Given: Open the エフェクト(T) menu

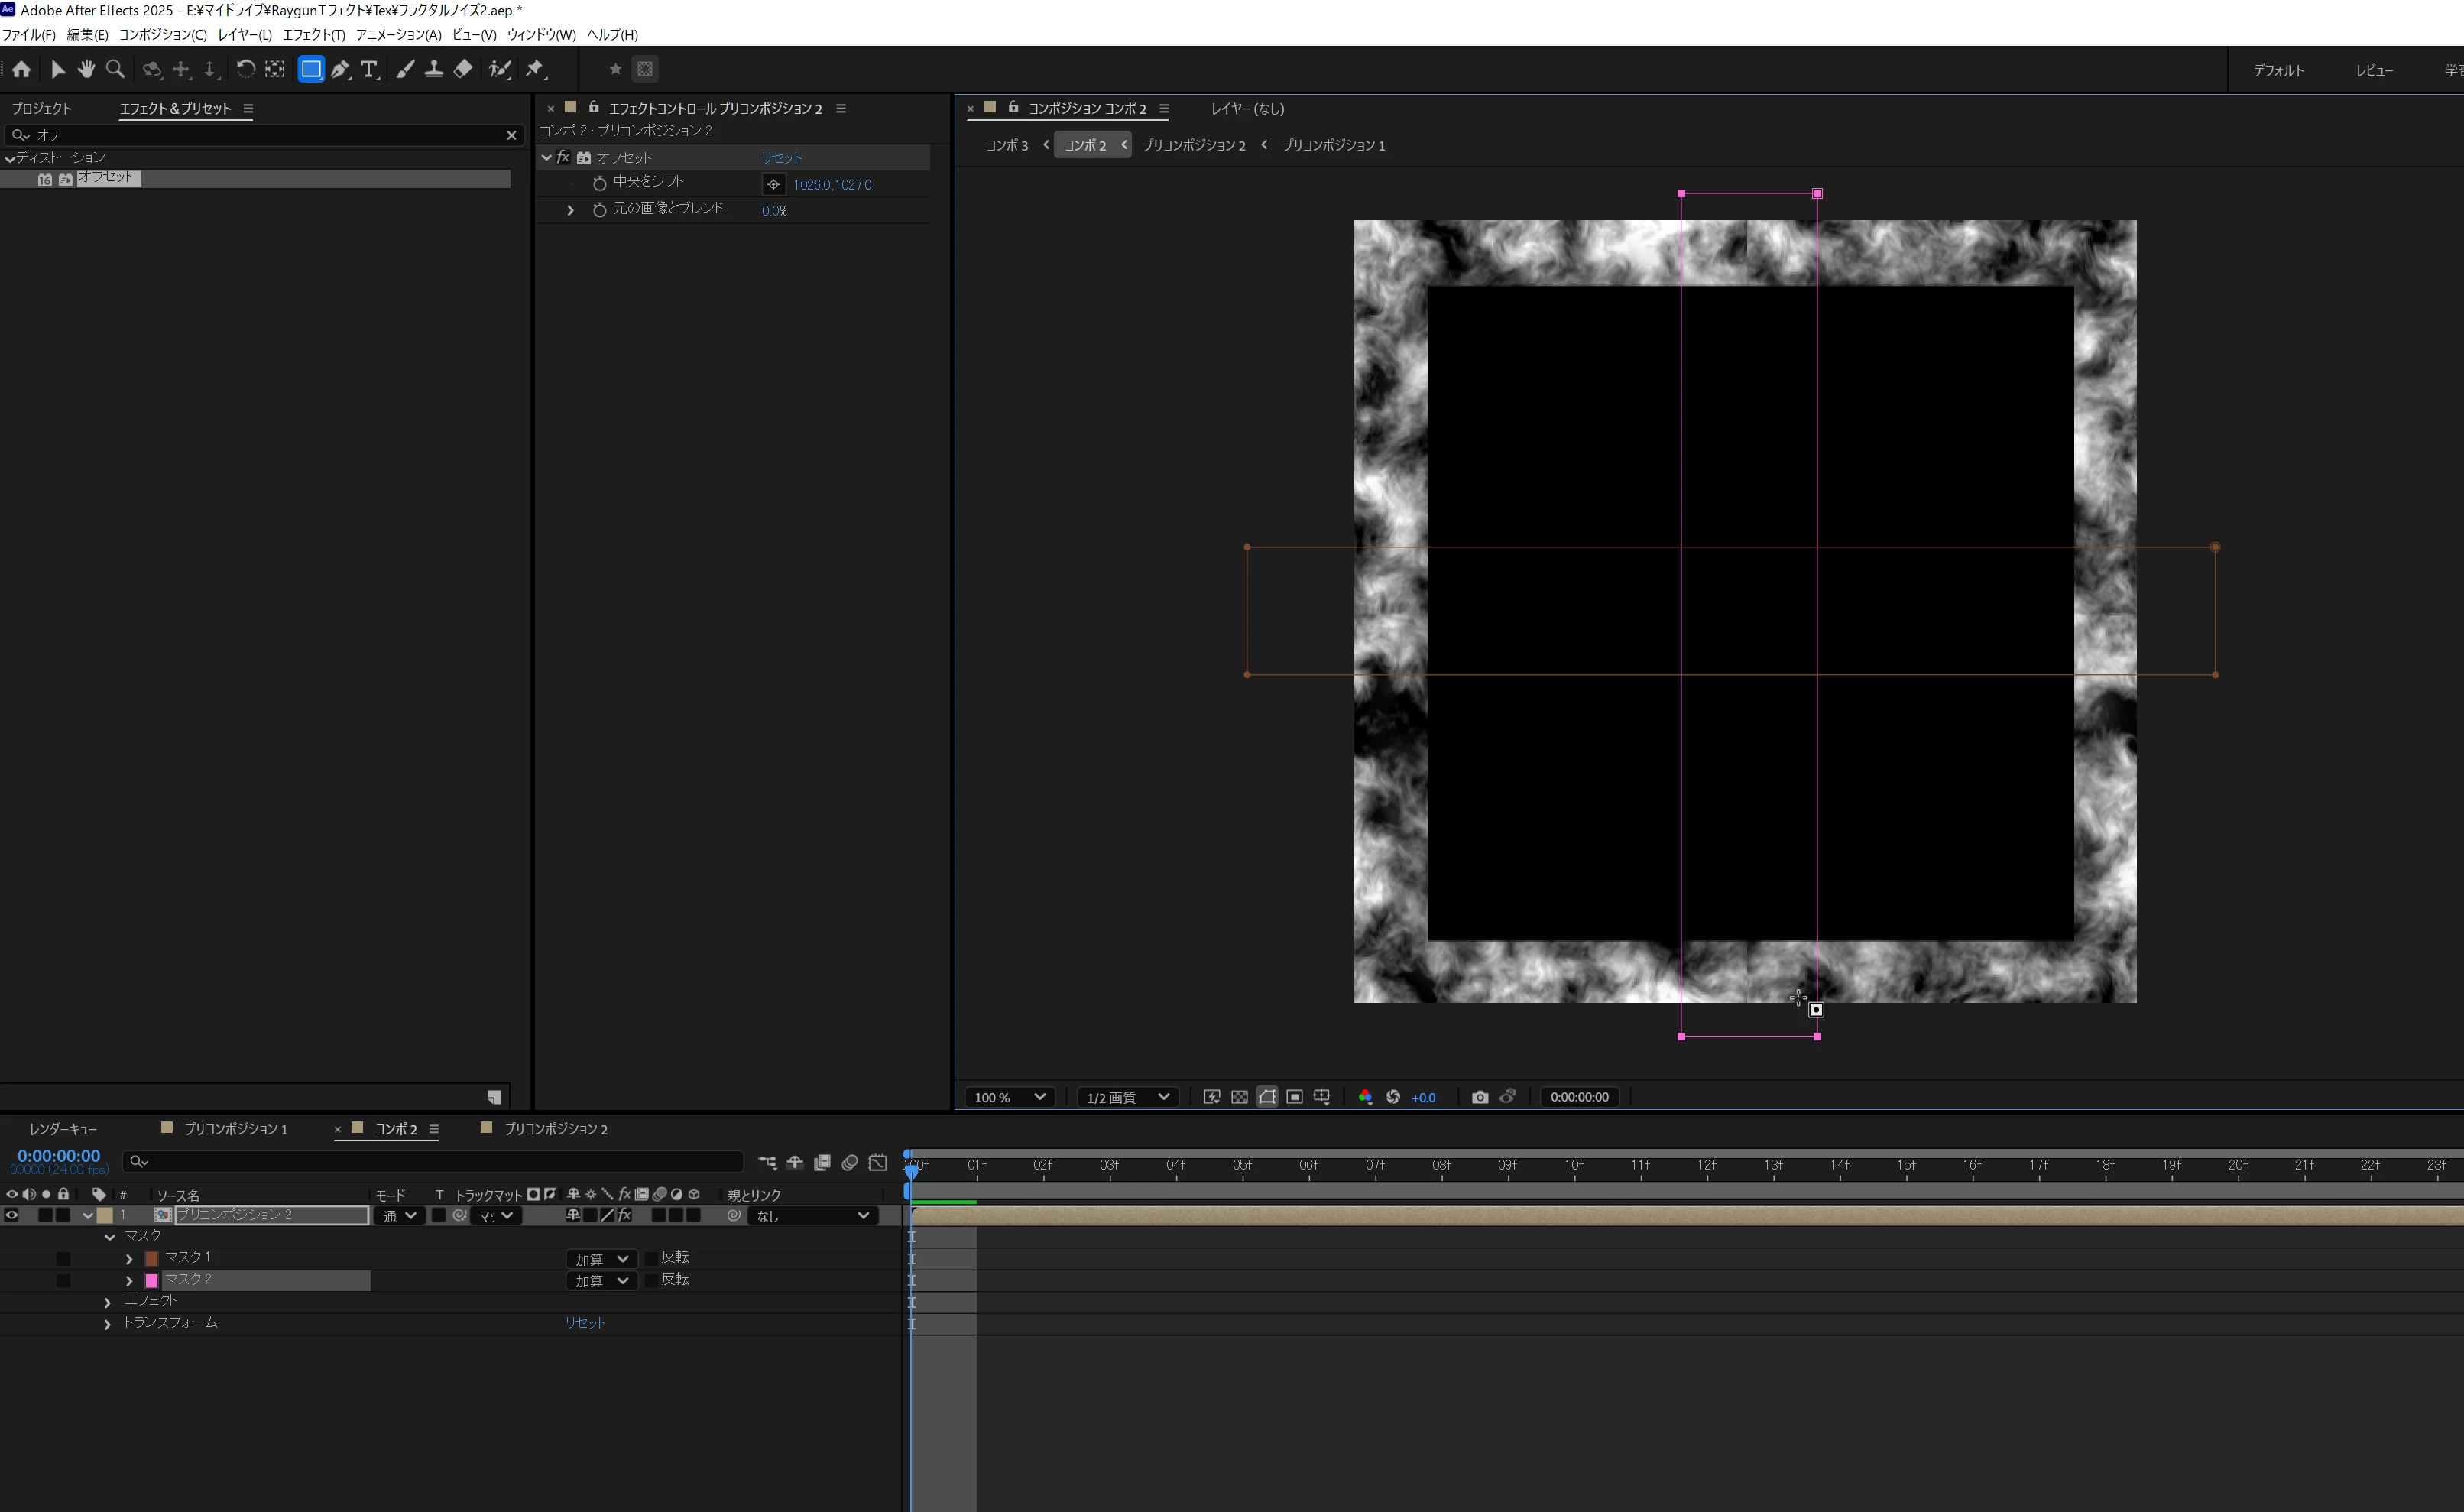Looking at the screenshot, I should tap(313, 34).
